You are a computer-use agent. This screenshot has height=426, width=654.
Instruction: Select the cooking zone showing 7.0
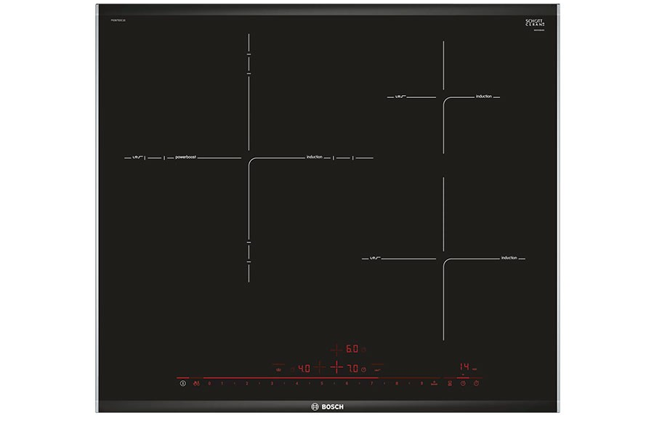pyautogui.click(x=352, y=368)
